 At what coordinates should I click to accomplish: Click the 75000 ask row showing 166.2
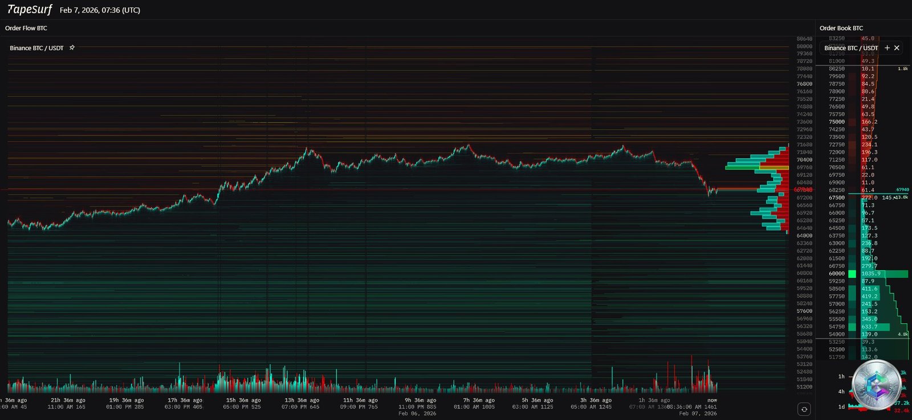coord(863,122)
